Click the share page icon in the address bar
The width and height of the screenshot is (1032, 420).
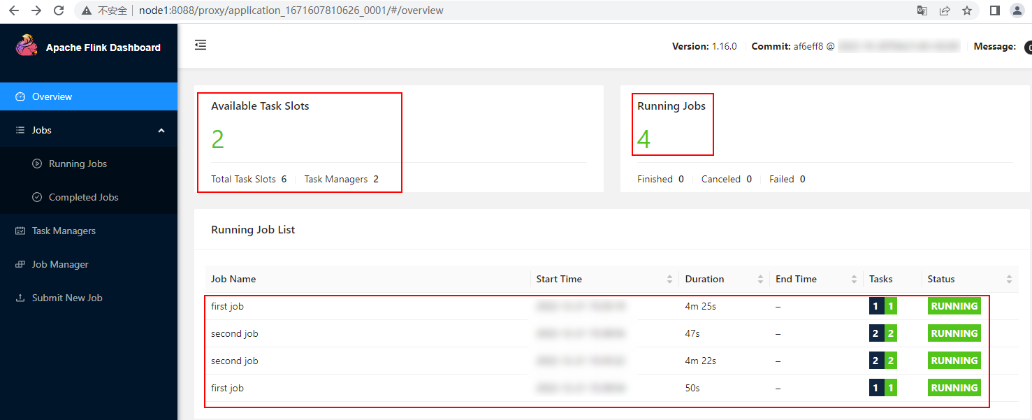[x=945, y=10]
